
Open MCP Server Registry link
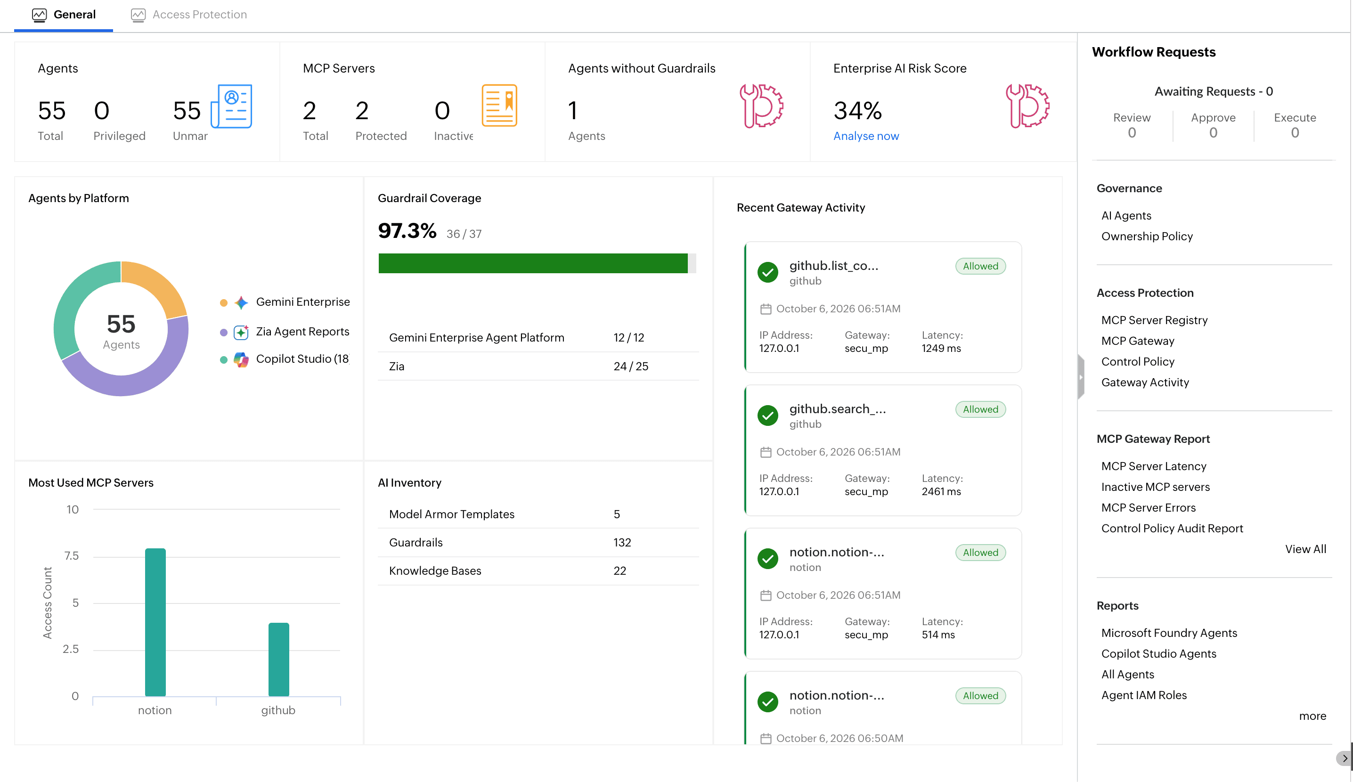(x=1154, y=320)
